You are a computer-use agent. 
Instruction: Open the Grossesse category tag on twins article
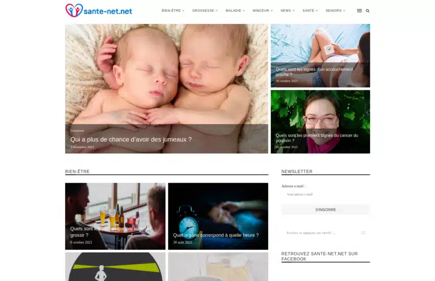77,130
